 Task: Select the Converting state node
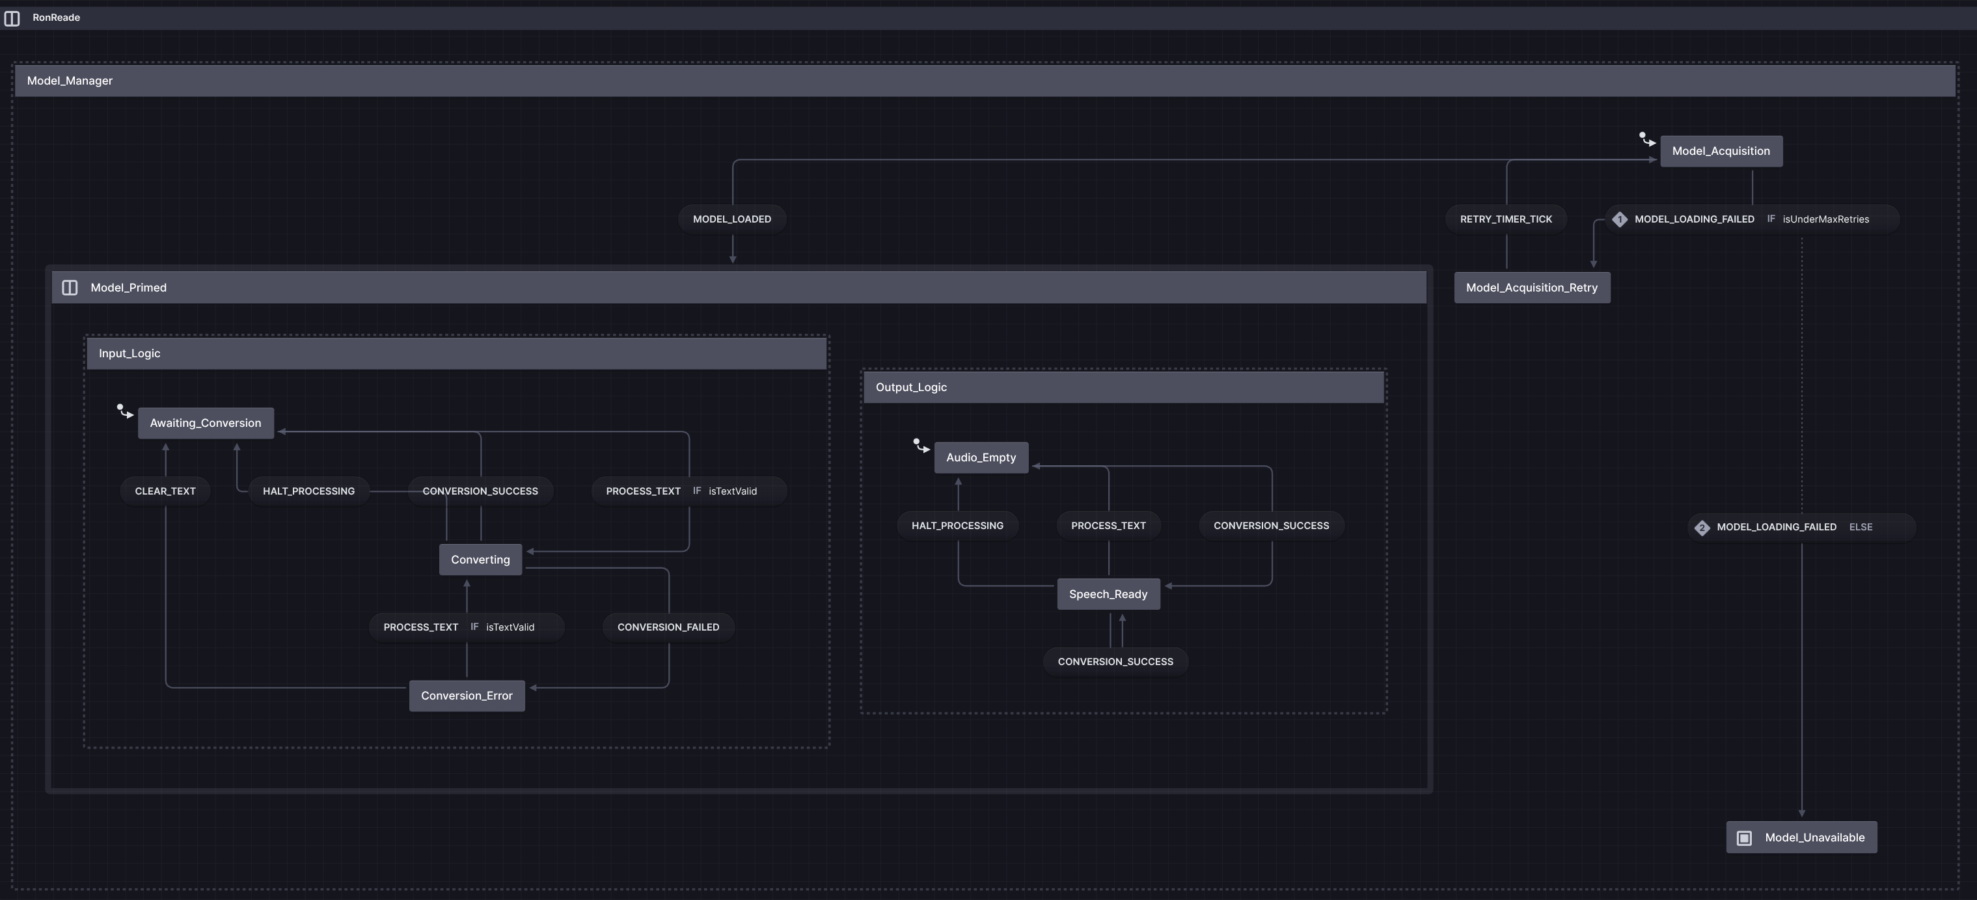[480, 560]
